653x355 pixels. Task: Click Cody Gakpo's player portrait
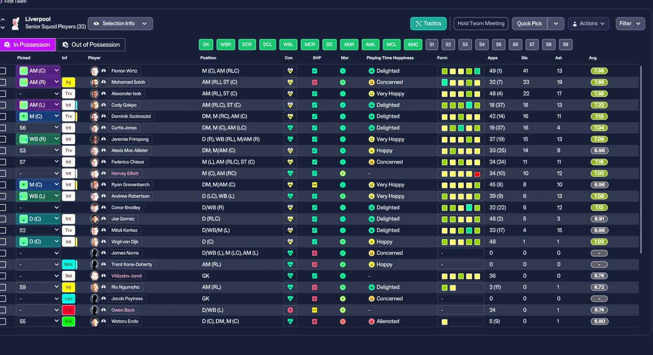click(94, 105)
